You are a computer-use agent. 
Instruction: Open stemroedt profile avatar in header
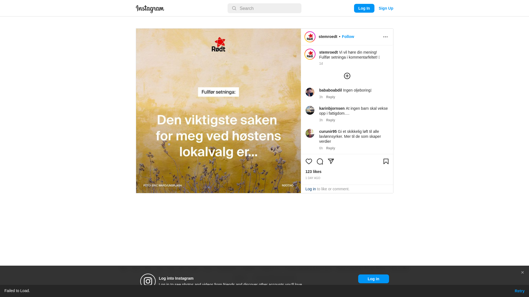(310, 37)
